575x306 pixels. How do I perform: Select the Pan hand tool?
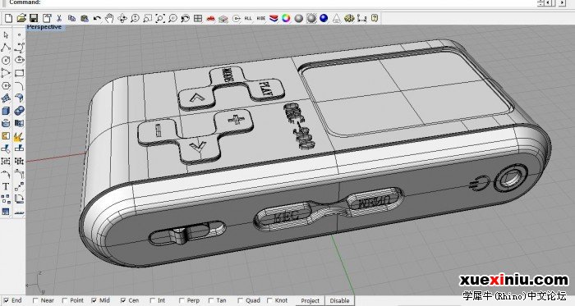tap(109, 18)
